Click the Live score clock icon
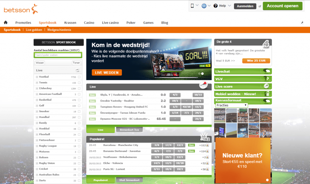The image size is (310, 184). pyautogui.click(x=266, y=86)
